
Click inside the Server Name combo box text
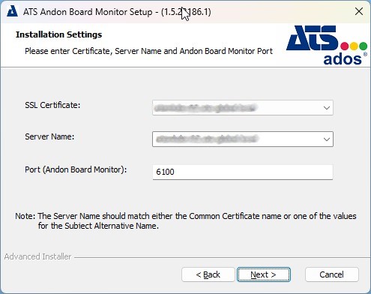[236, 139]
